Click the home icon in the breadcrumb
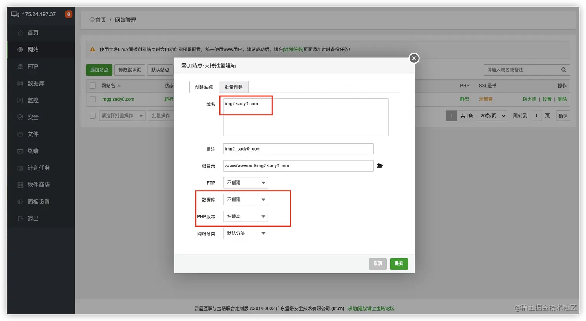 click(92, 20)
